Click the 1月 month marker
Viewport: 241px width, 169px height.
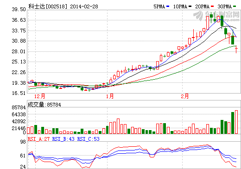[x=110, y=96]
